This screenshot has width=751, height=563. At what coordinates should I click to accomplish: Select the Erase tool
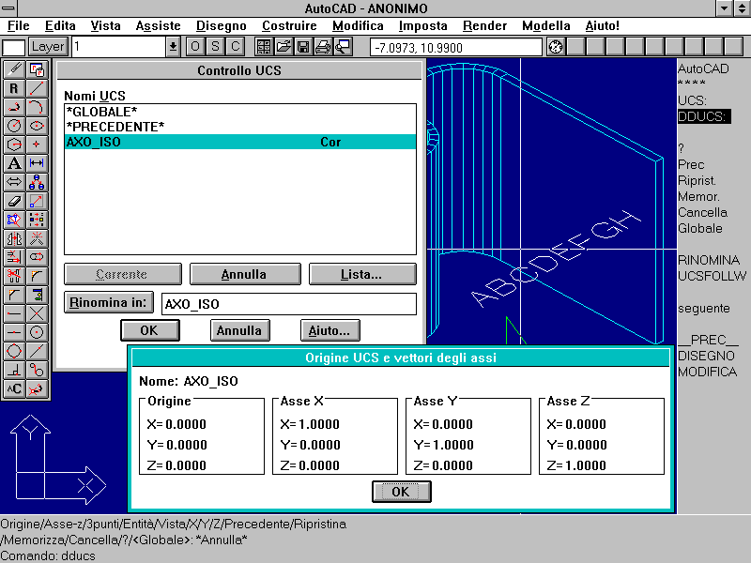(14, 201)
